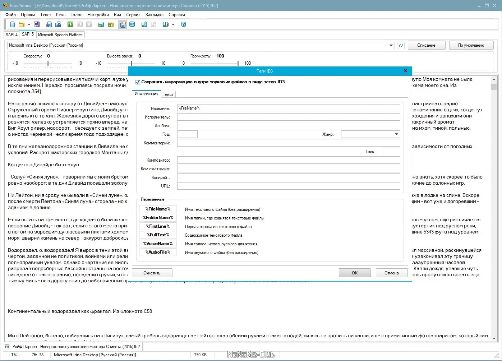Open the AB book dictionary icon
The height and width of the screenshot is (361, 502).
click(x=132, y=24)
